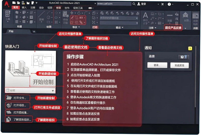Image resolution: width=201 pixels, height=135 pixels.
Task: Switch to the 视觉工具 ribbon tab
Action: [78, 8]
